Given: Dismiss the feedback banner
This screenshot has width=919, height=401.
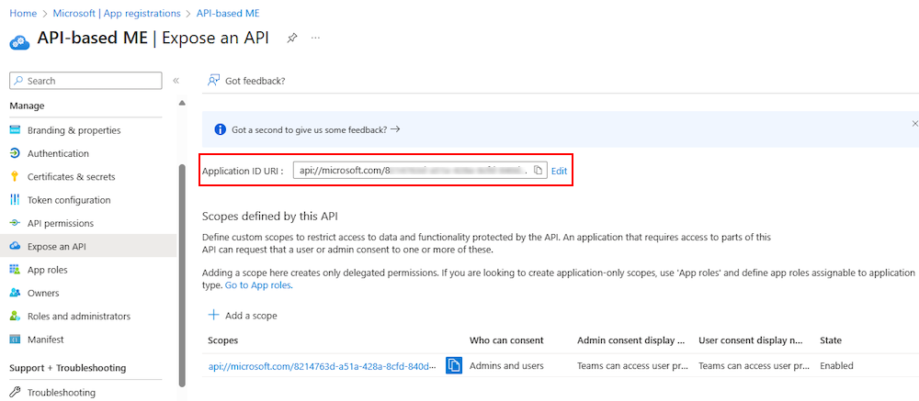Looking at the screenshot, I should coord(914,124).
